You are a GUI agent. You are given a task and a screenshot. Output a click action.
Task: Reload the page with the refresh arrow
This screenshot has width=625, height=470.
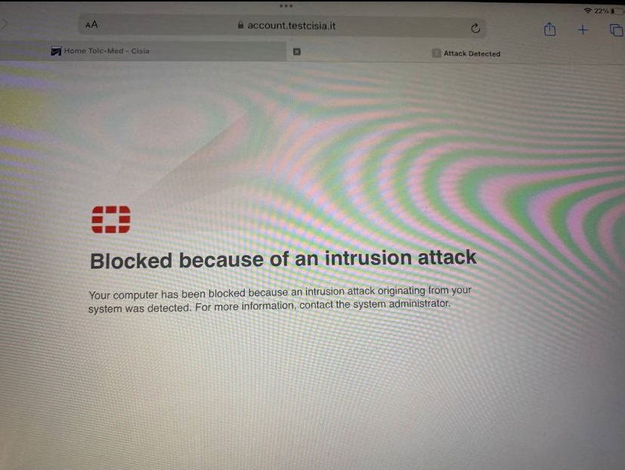pos(475,28)
